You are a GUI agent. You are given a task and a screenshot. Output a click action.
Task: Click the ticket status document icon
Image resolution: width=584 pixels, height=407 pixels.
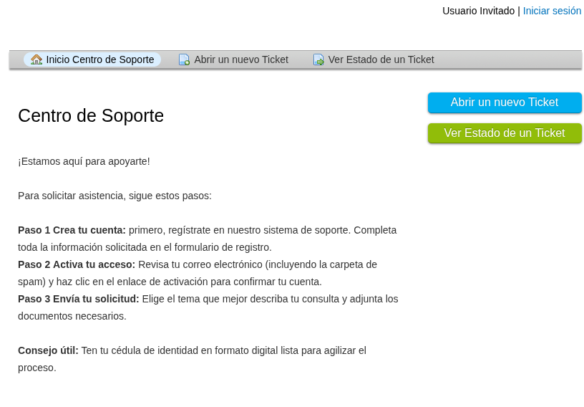[x=318, y=60]
